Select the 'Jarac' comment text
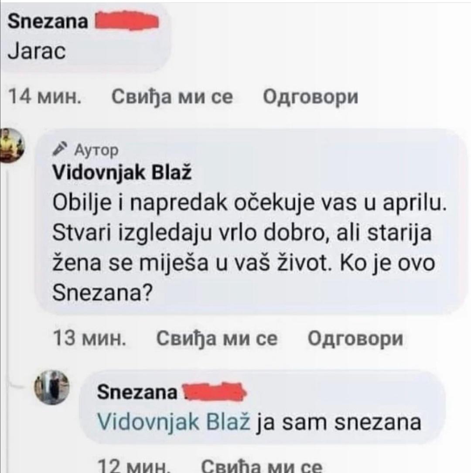 point(37,51)
